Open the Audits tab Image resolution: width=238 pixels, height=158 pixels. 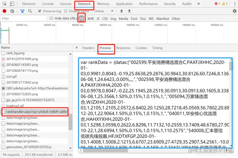(x=187, y=4)
